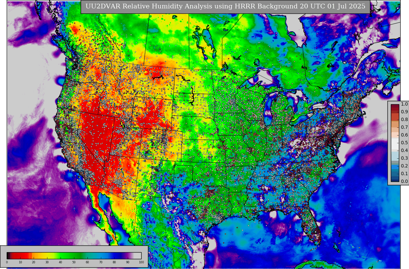This screenshot has height=269, width=409.
Task: Click the 0.5 label on right legend
Action: (x=404, y=143)
